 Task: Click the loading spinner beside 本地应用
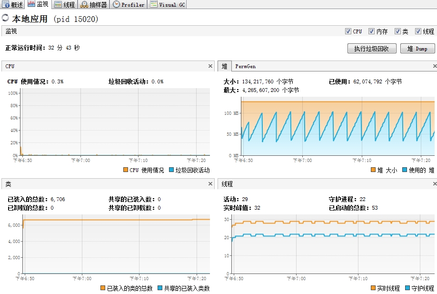click(5, 18)
